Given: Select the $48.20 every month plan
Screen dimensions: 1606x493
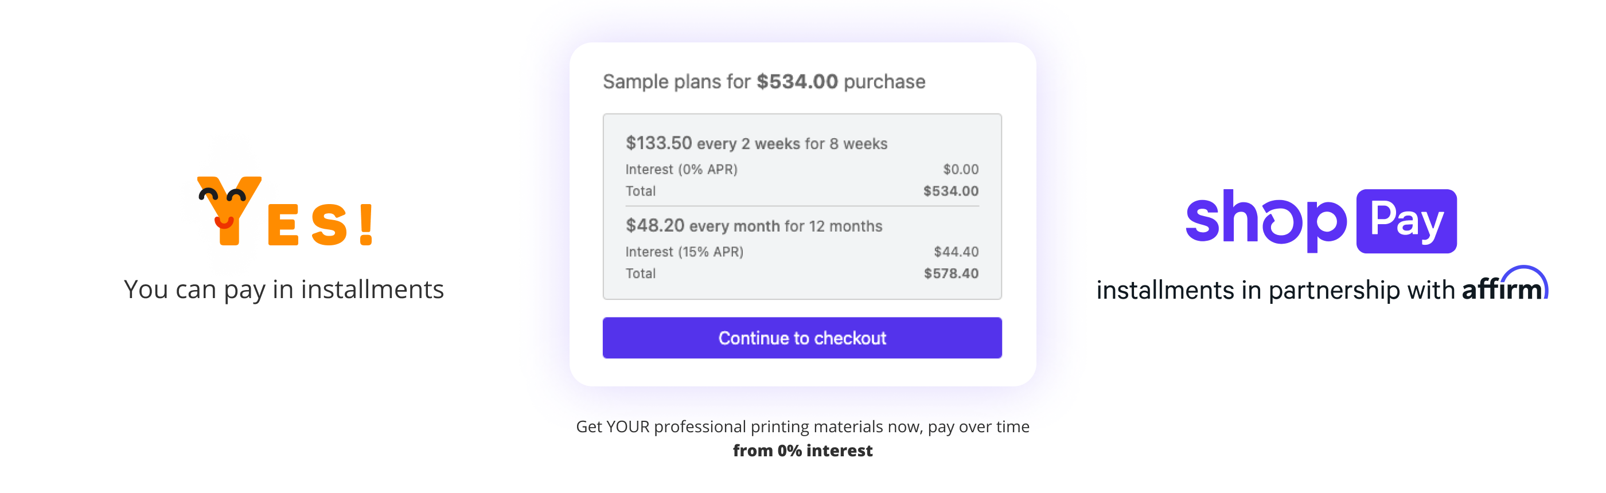Looking at the screenshot, I should pyautogui.click(x=753, y=226).
